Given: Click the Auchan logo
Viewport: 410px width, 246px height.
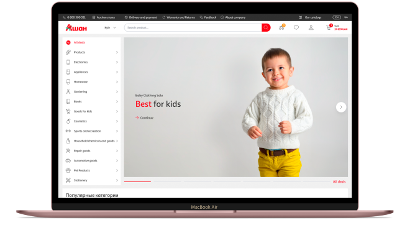Looking at the screenshot, I should click(x=76, y=28).
